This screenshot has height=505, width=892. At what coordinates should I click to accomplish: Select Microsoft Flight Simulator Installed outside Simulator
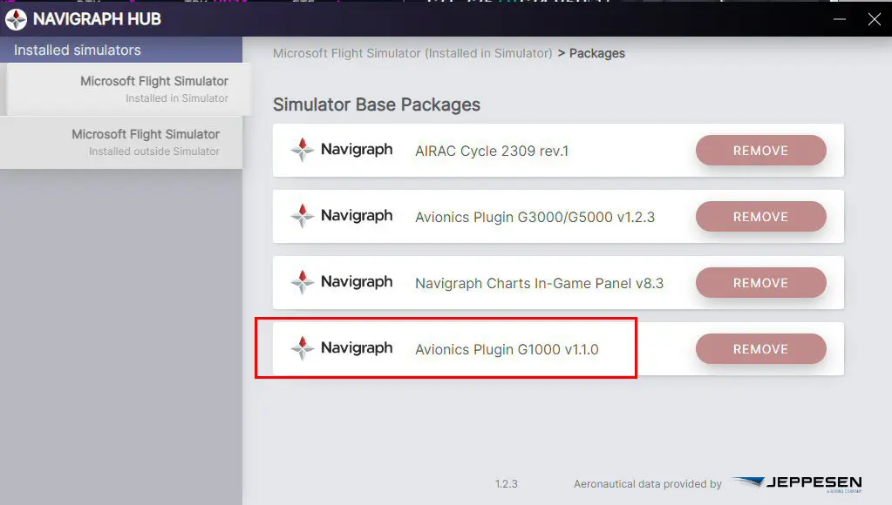click(x=121, y=143)
